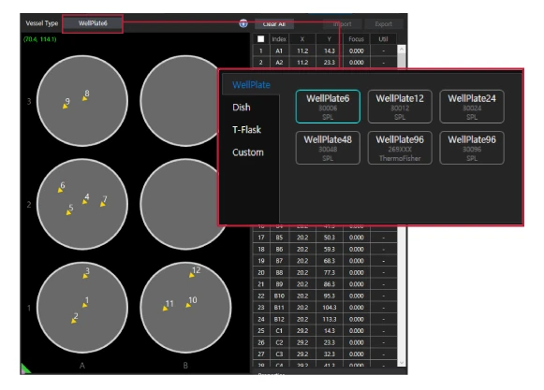Toggle the select-all checkbox in table header
The image size is (544, 390).
click(x=261, y=39)
